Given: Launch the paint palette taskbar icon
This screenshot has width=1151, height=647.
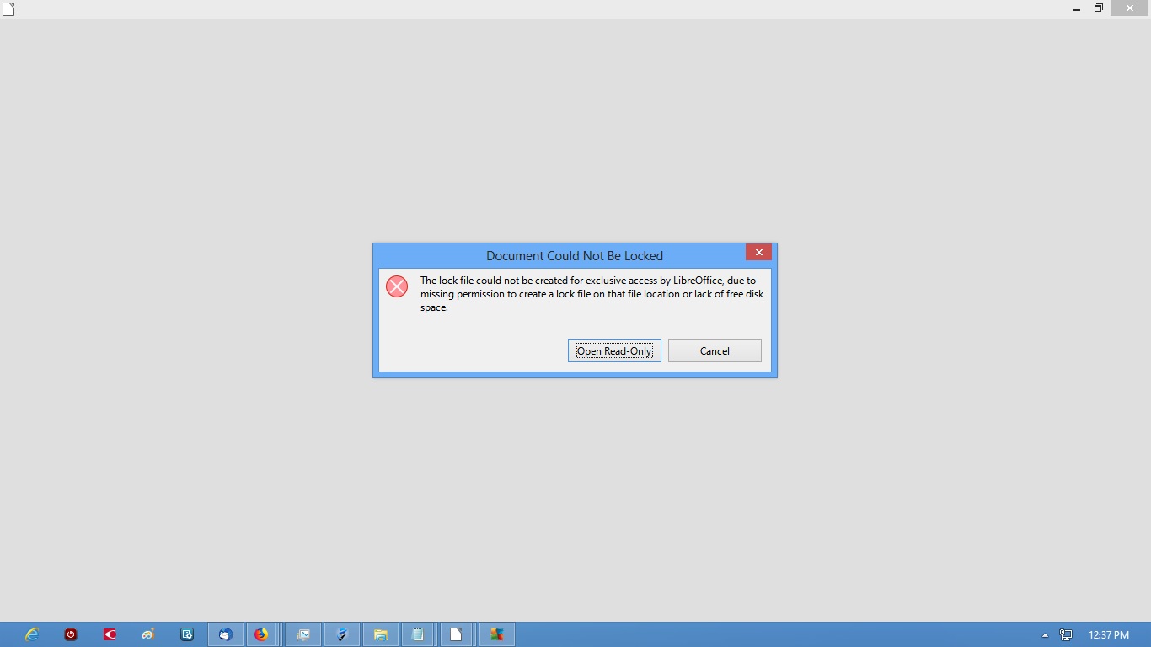Looking at the screenshot, I should pyautogui.click(x=148, y=634).
